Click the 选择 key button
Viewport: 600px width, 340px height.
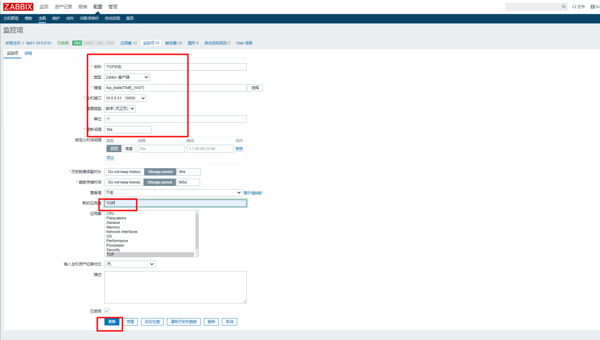click(x=255, y=88)
